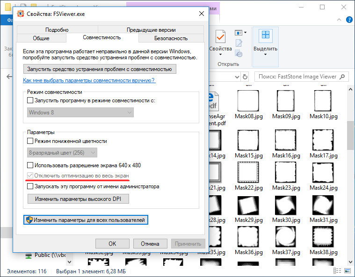Select Mask31.jpg file icon
Image resolution: width=355 pixels, height=277 pixels.
tap(323, 206)
